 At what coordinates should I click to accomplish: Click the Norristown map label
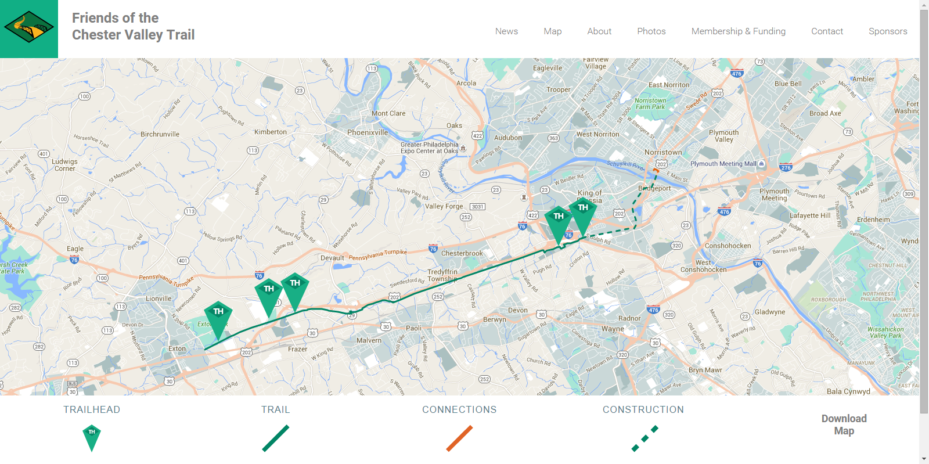click(663, 152)
